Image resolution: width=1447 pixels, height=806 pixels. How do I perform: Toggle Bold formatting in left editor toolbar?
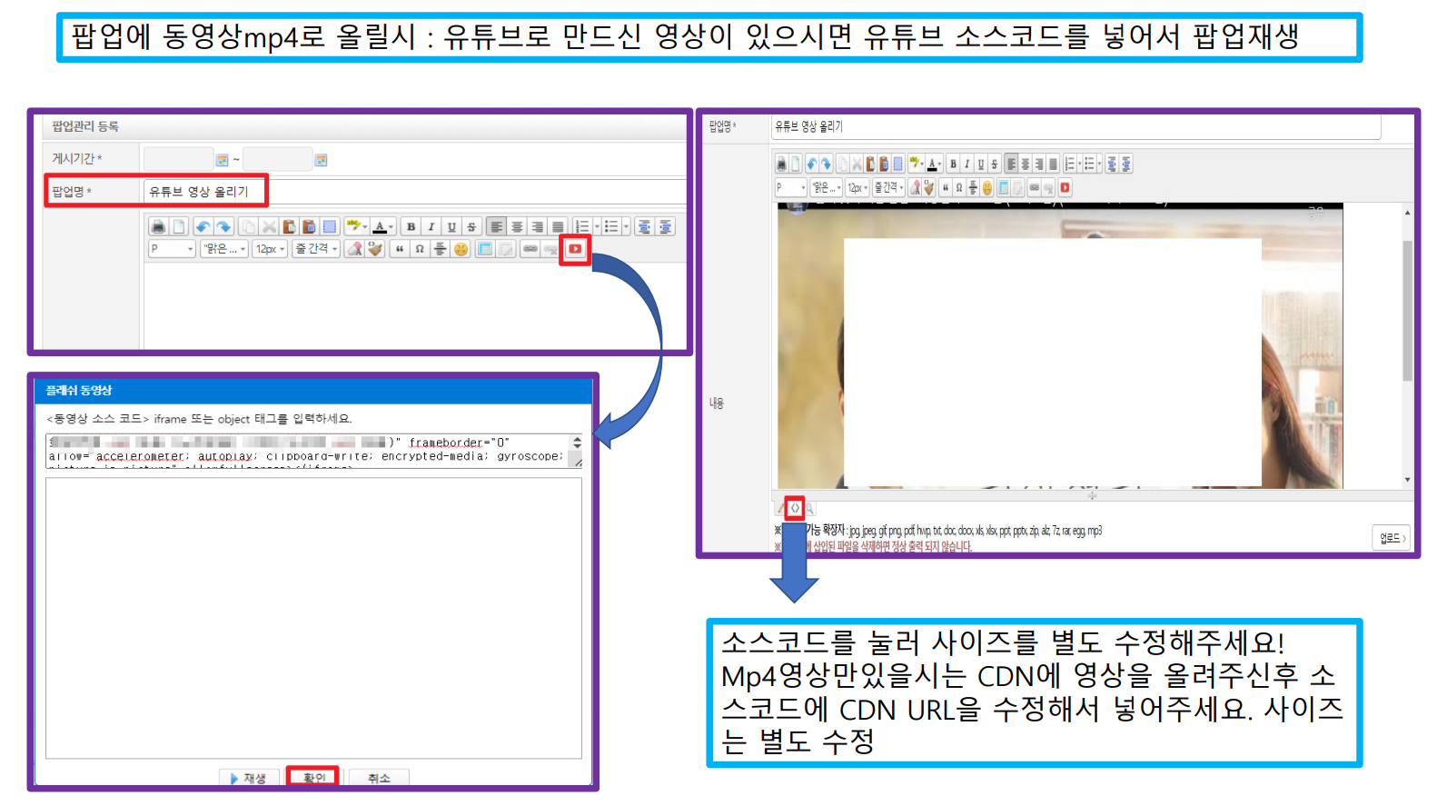[411, 227]
